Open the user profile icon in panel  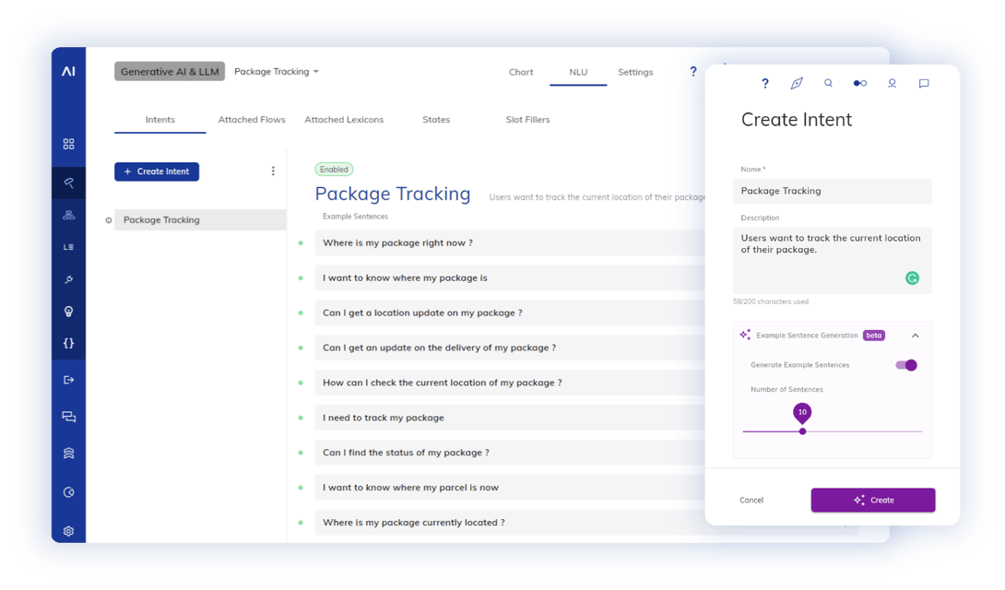892,83
